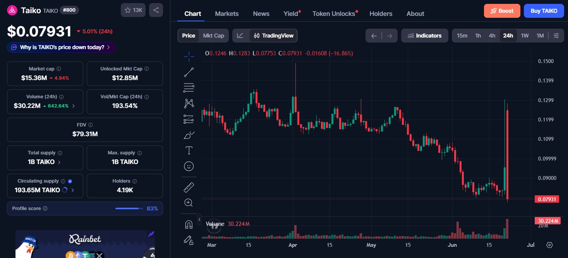Click the 0.07931 current price label

click(546, 199)
